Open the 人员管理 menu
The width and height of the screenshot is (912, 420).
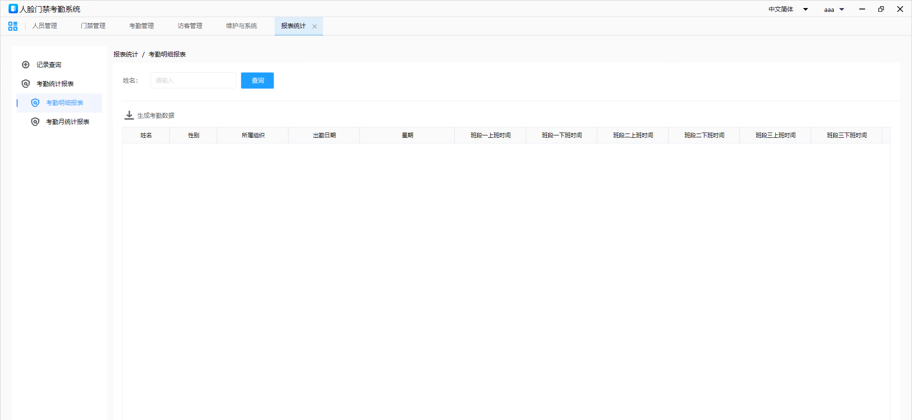pyautogui.click(x=45, y=26)
